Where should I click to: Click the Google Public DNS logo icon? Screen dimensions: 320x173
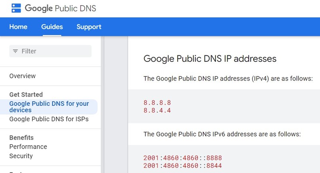[16, 8]
